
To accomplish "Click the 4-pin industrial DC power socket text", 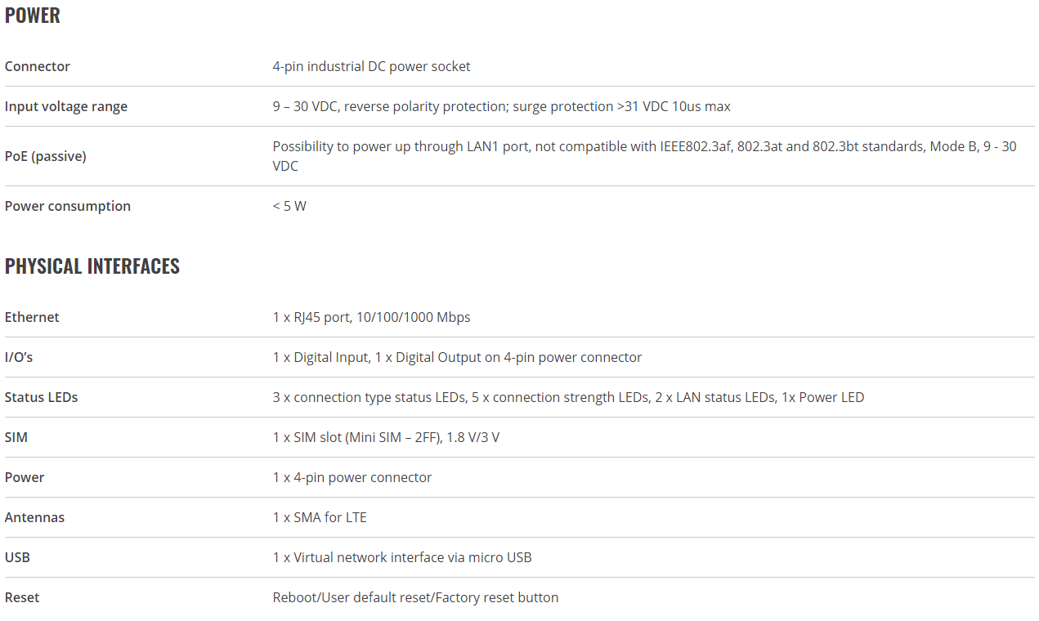I will point(372,66).
